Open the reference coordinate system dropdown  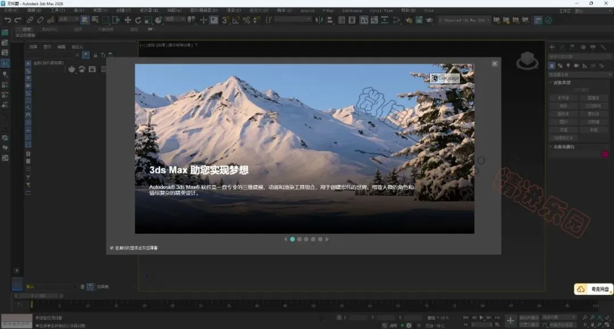175,19
